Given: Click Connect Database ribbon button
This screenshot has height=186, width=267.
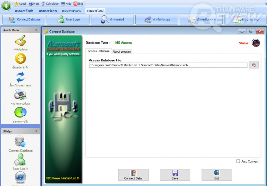Looking at the screenshot, I should pos(24,19).
